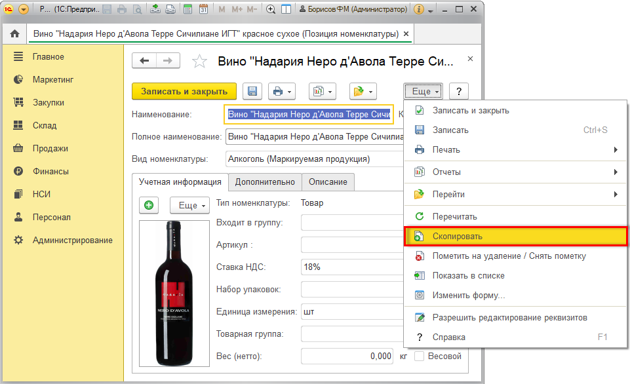Image resolution: width=630 pixels, height=384 pixels.
Task: Open the print dropdown in form toolbar
Action: (x=282, y=91)
